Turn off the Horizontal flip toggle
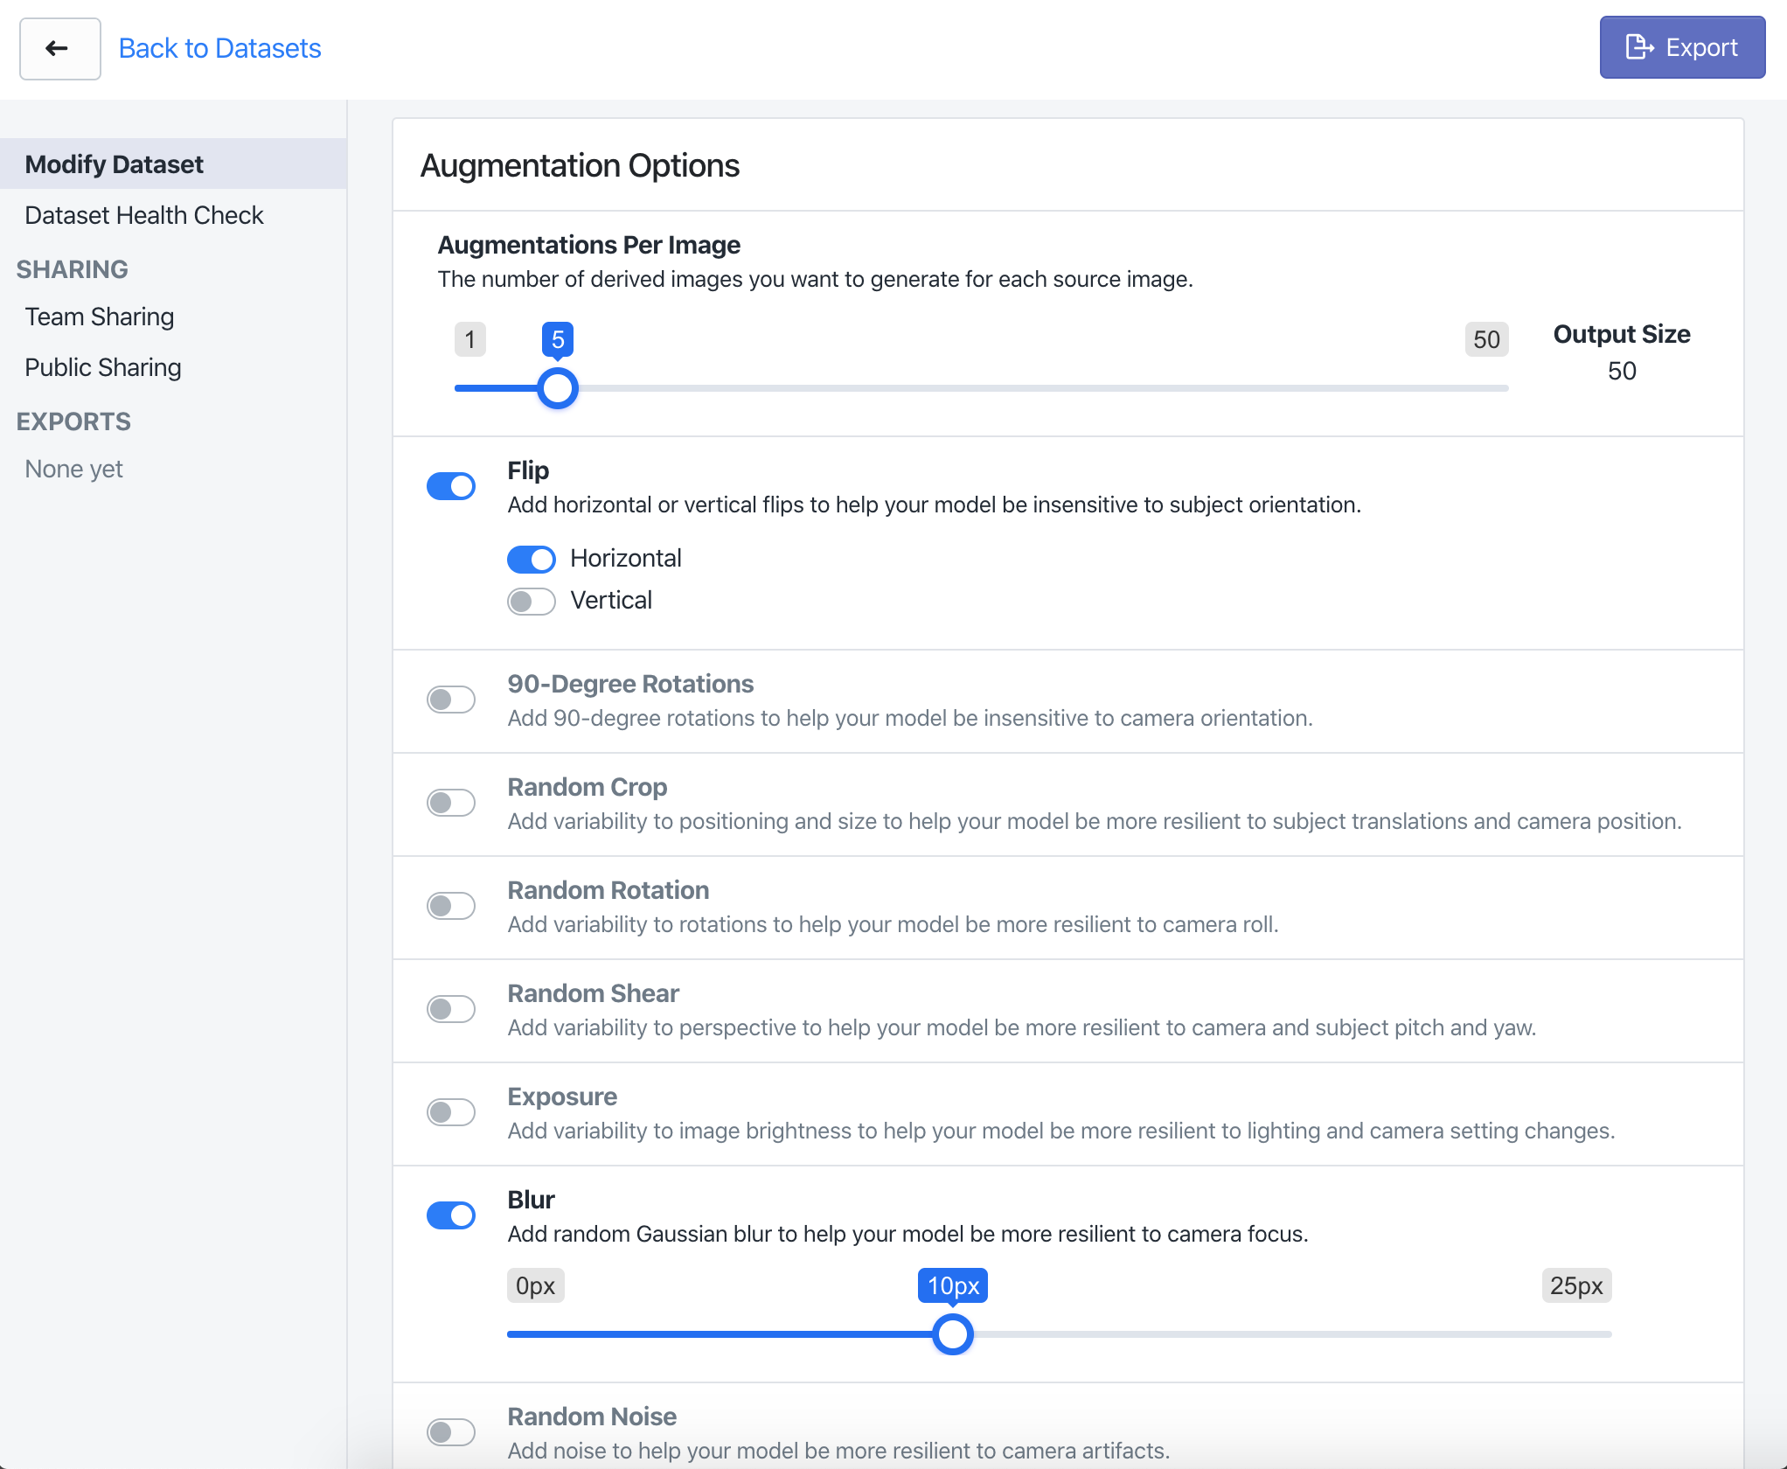 click(x=531, y=559)
